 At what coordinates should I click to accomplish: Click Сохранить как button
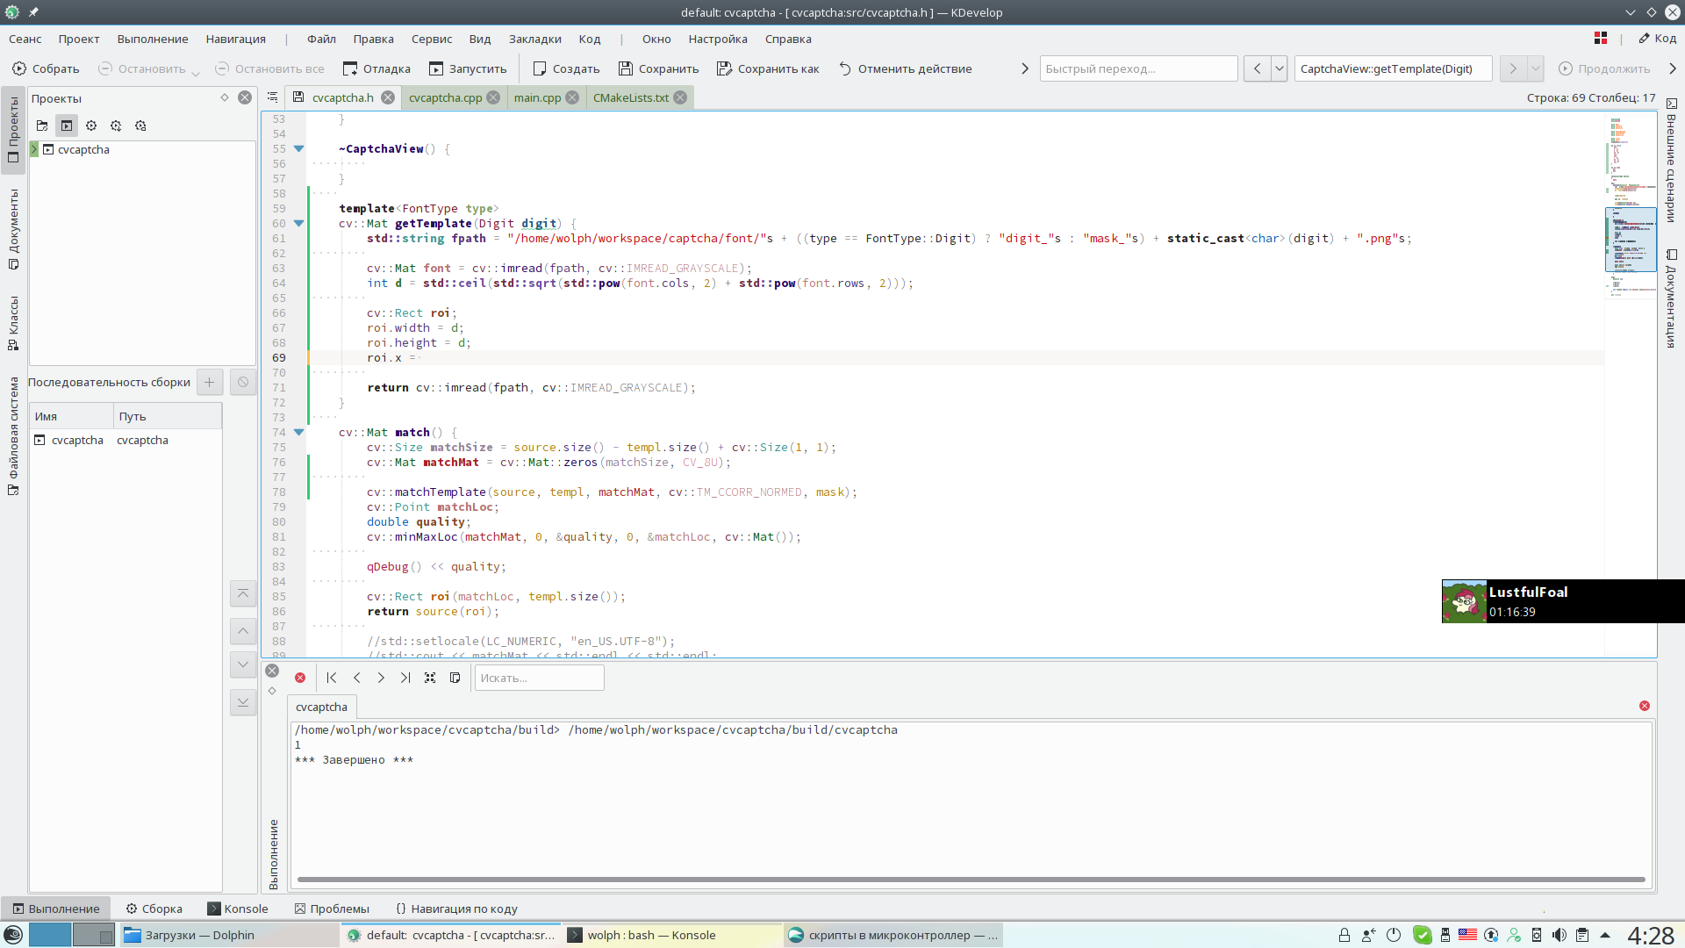click(768, 68)
